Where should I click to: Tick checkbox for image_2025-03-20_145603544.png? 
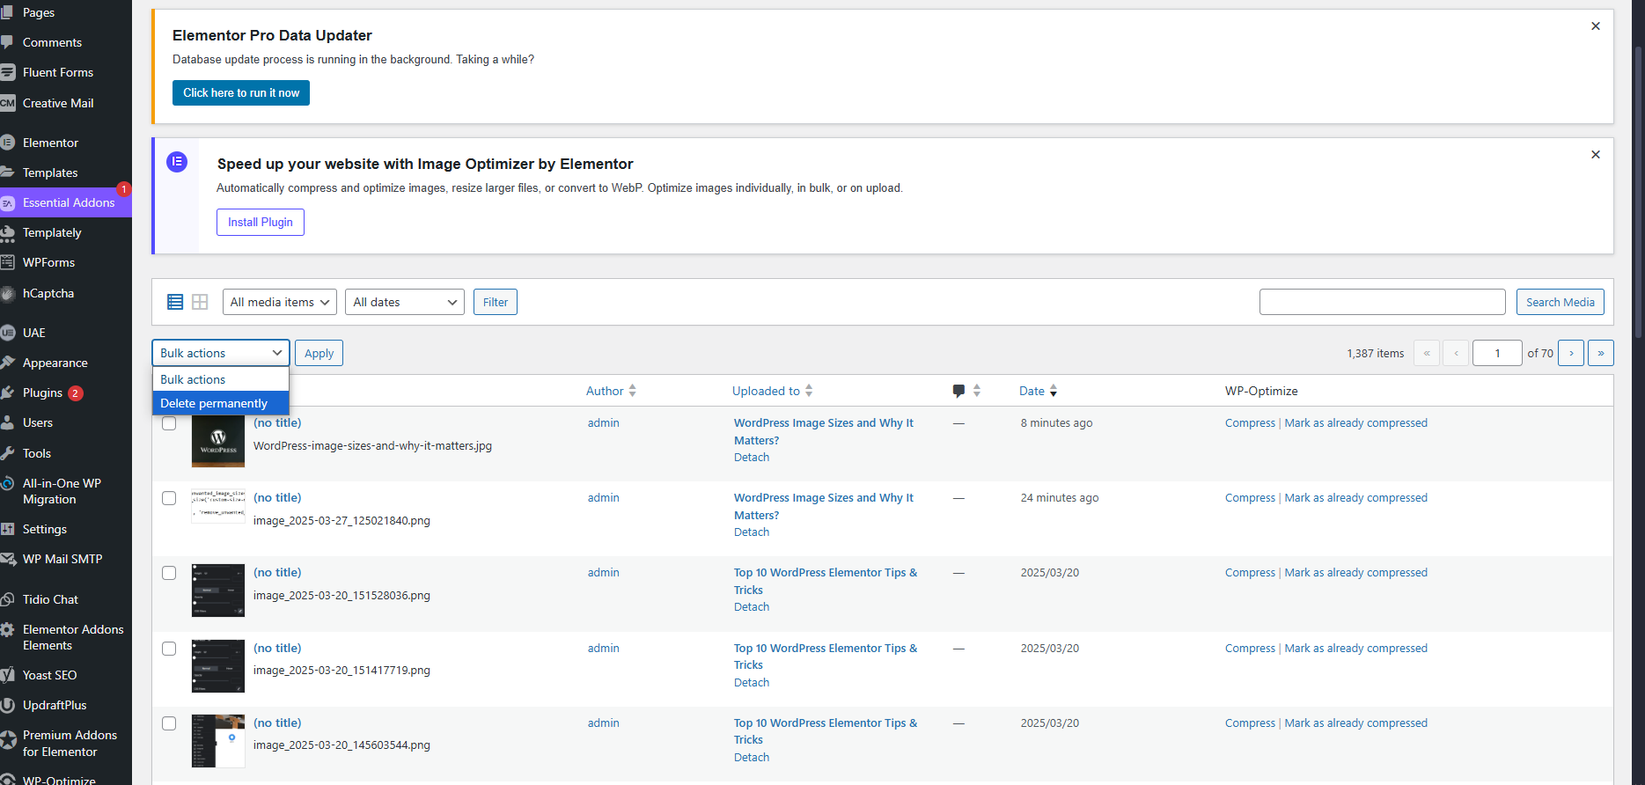coord(169,723)
